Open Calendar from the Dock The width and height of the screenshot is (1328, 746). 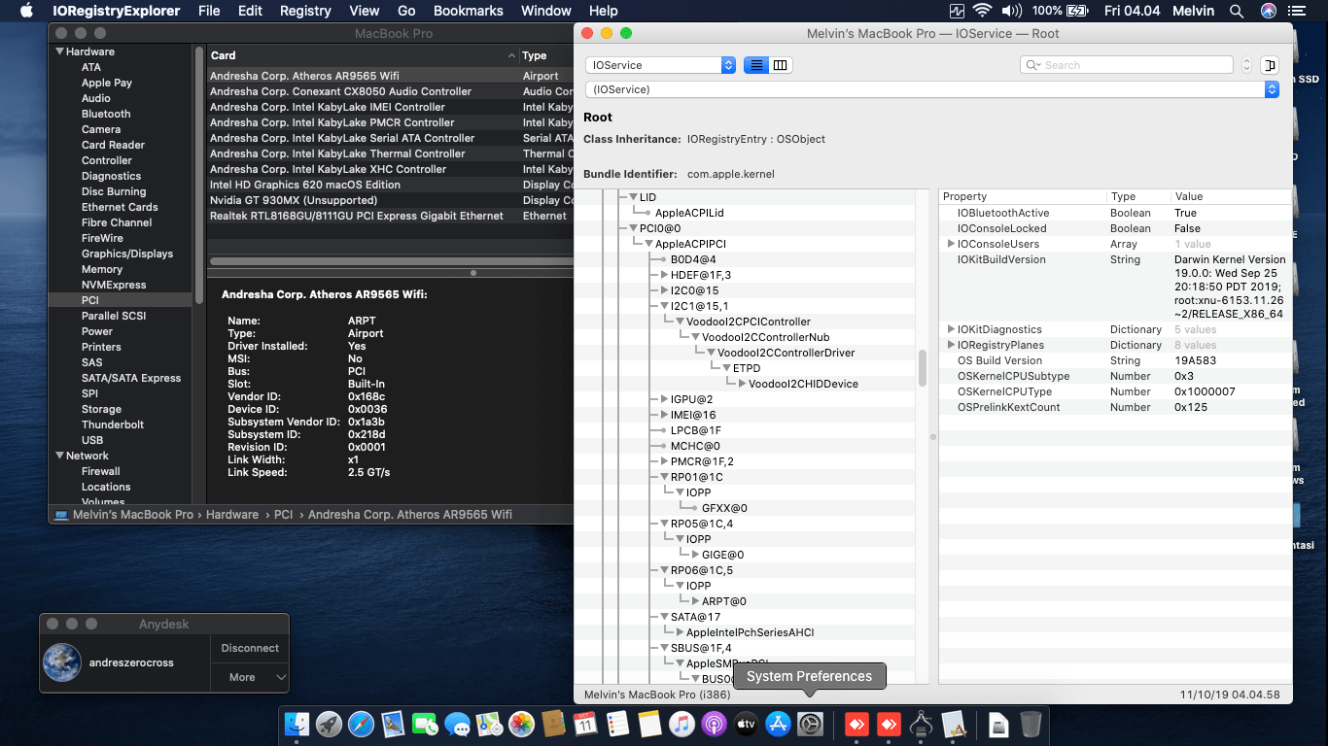(585, 724)
